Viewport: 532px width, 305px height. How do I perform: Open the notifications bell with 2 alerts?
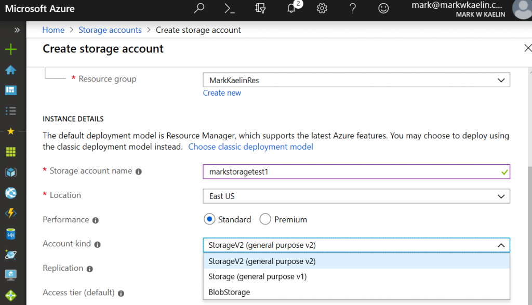coord(291,9)
